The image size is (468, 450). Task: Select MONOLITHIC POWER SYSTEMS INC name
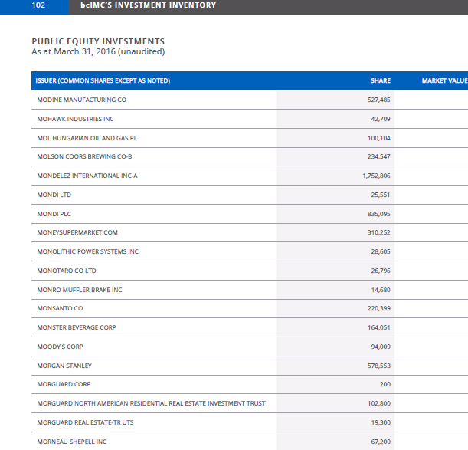pos(88,251)
